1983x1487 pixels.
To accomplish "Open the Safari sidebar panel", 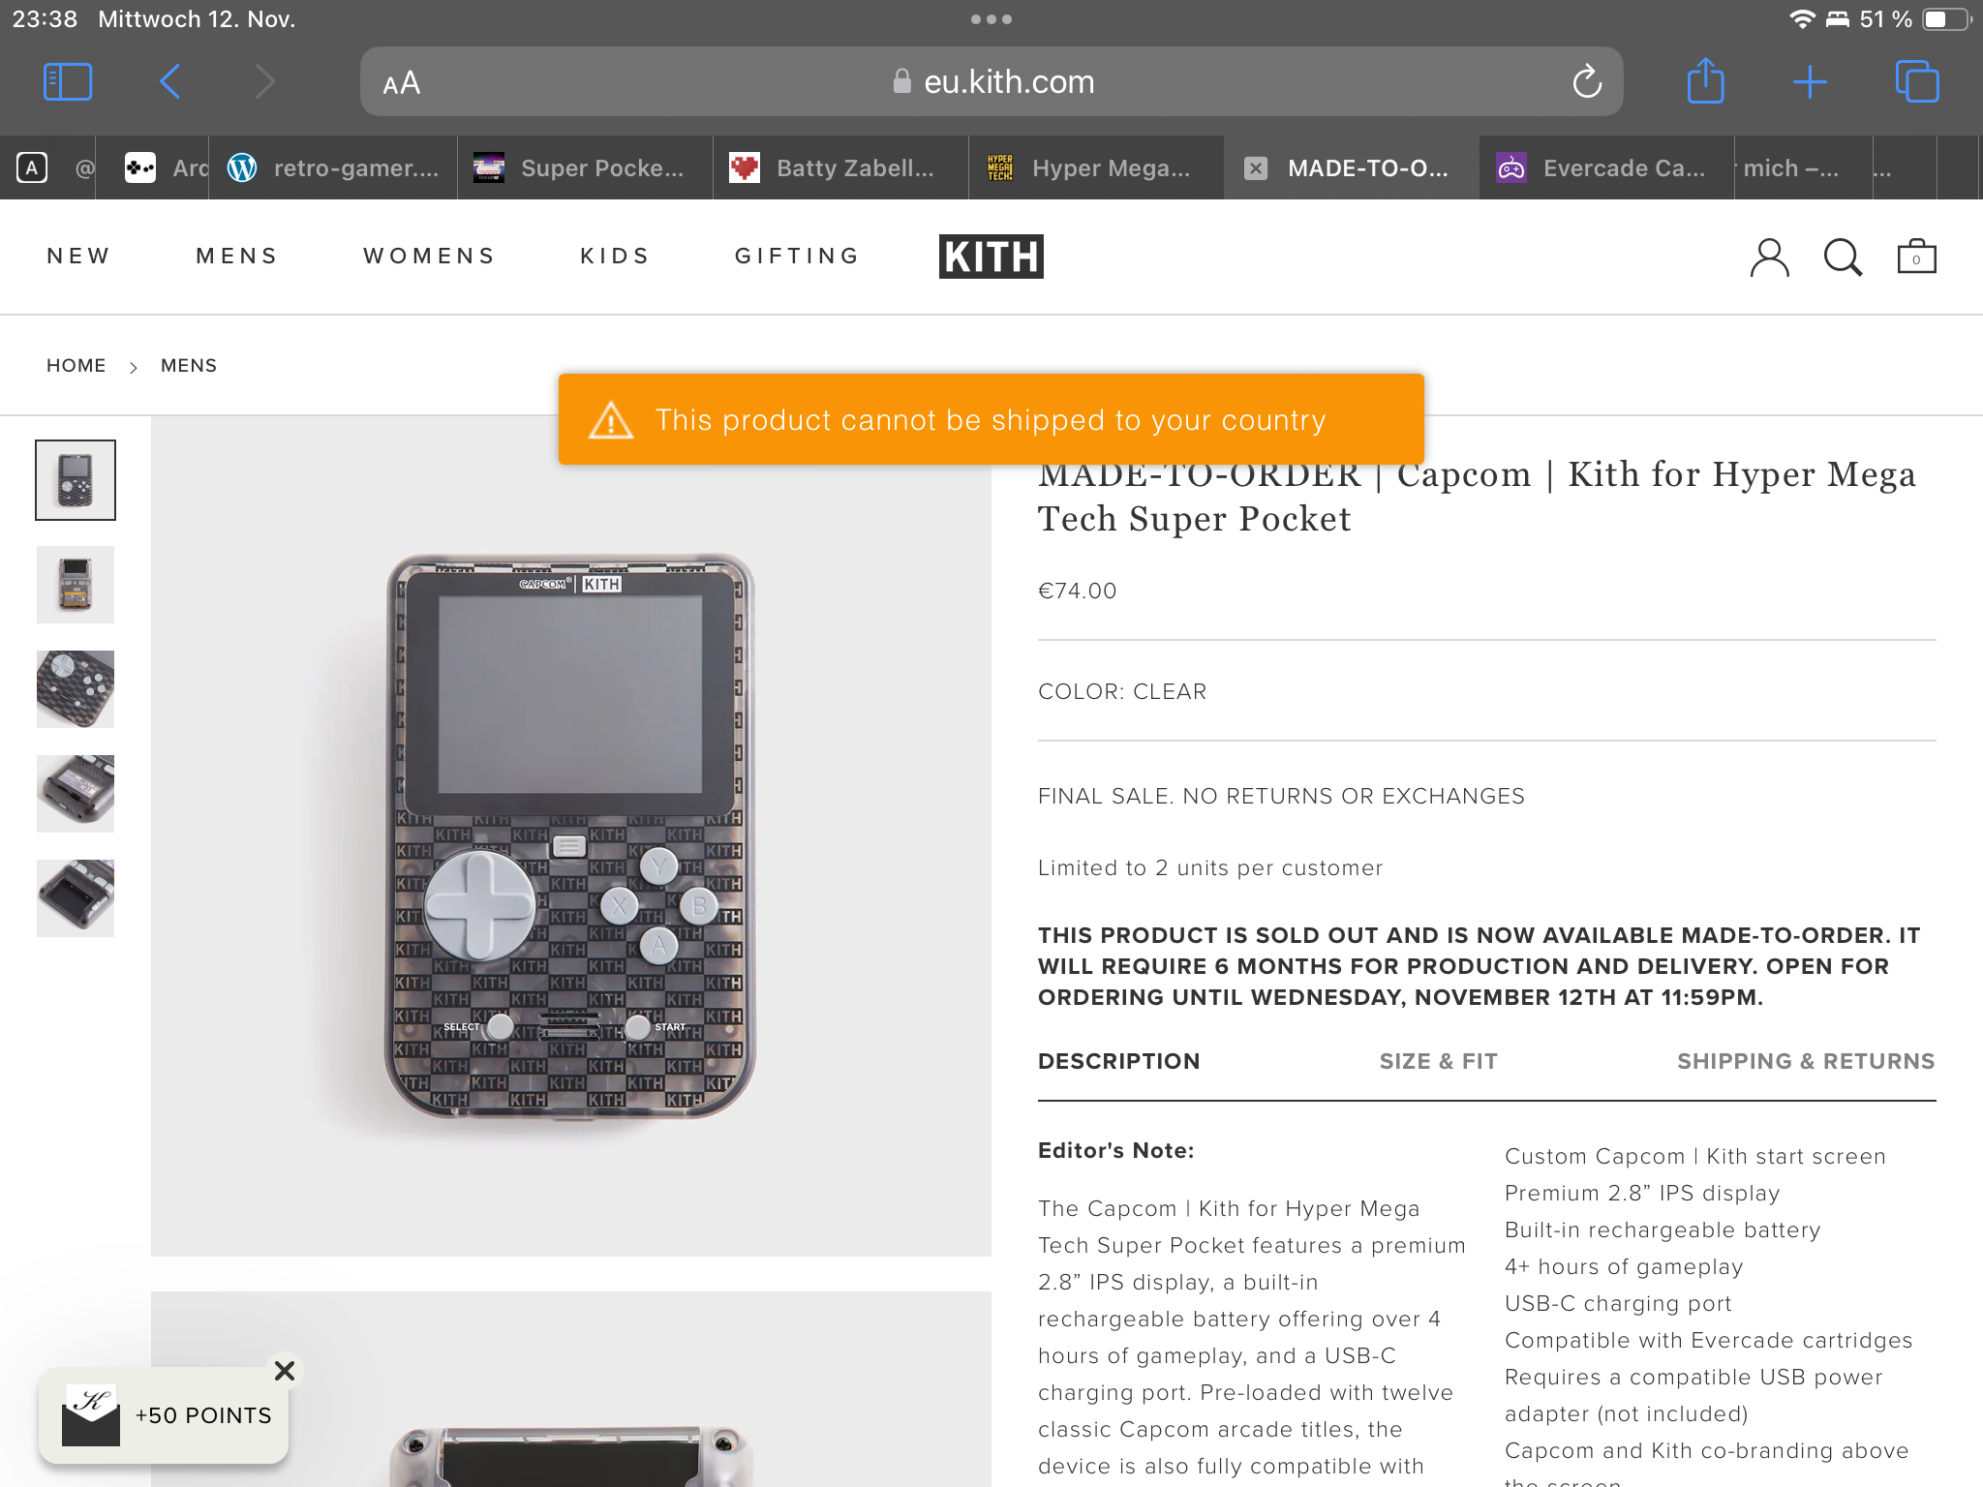I will pos(68,82).
